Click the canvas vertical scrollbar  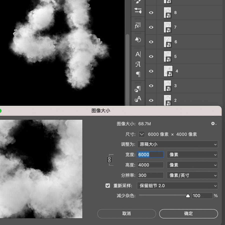point(127,69)
